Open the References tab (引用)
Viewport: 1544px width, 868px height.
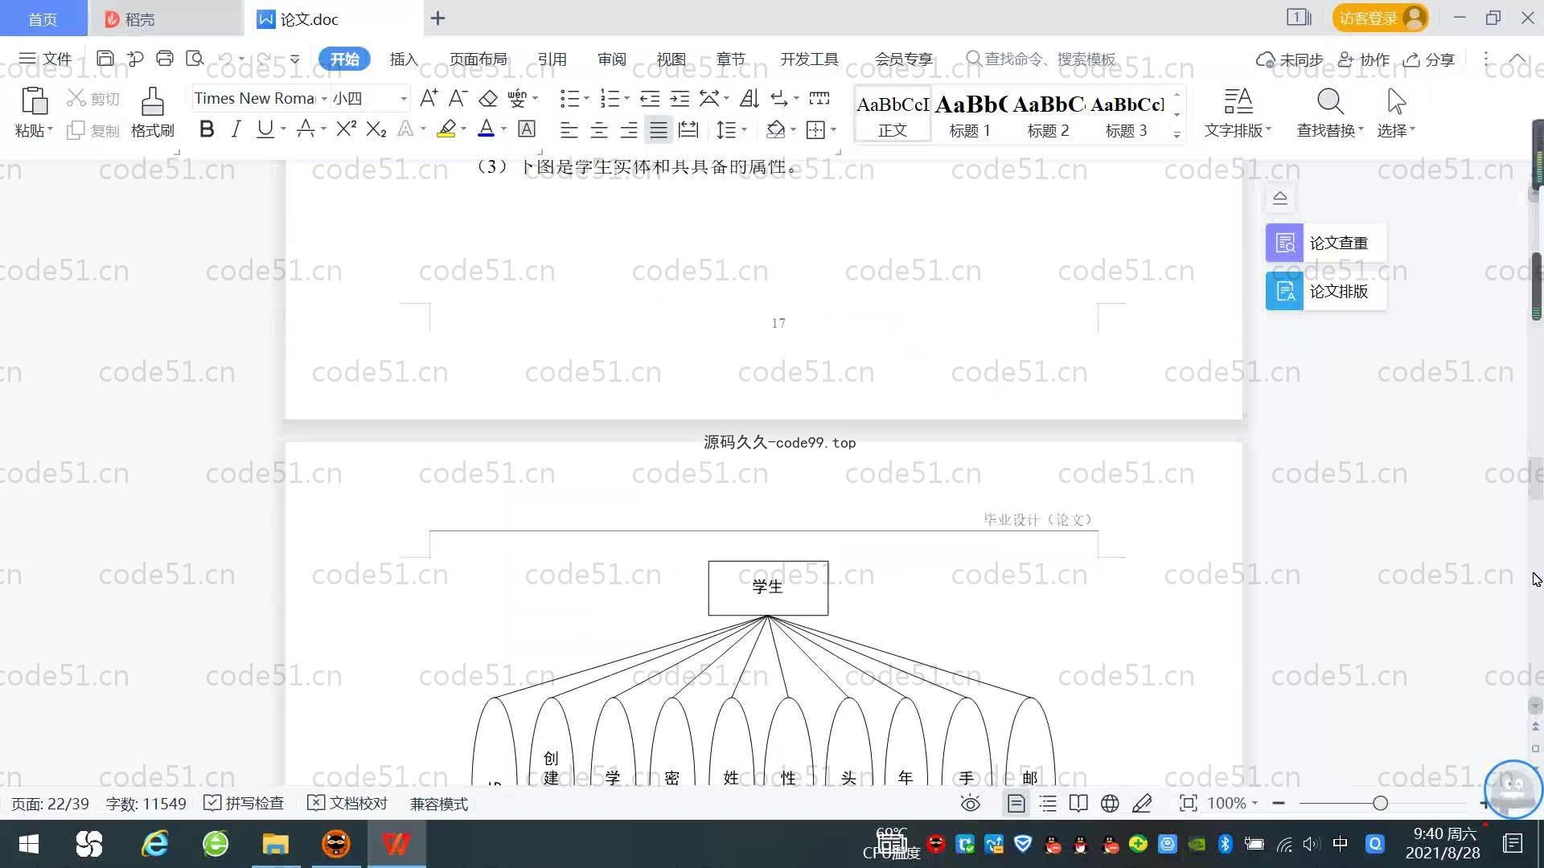click(552, 59)
